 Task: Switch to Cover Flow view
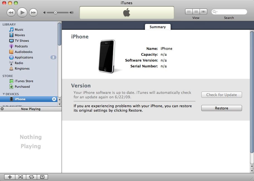[x=203, y=12]
